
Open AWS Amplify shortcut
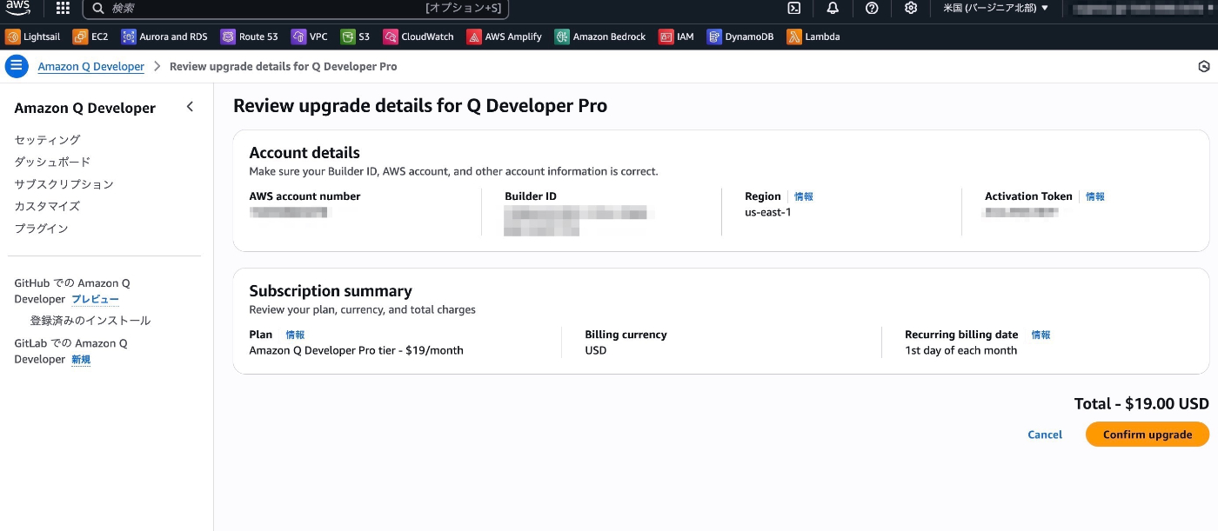point(505,37)
